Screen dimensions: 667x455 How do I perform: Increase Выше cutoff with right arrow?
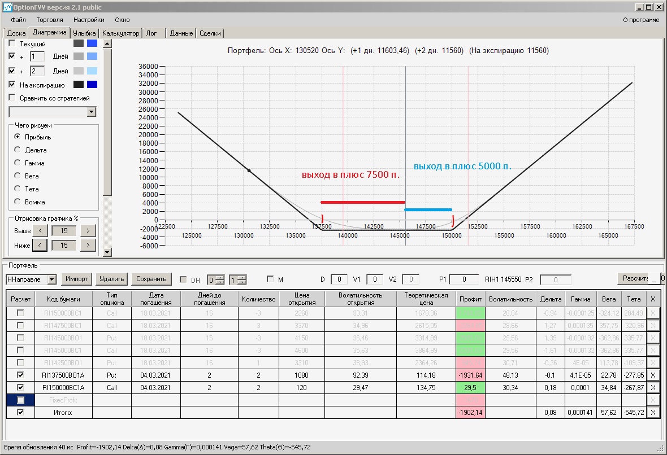click(x=88, y=230)
